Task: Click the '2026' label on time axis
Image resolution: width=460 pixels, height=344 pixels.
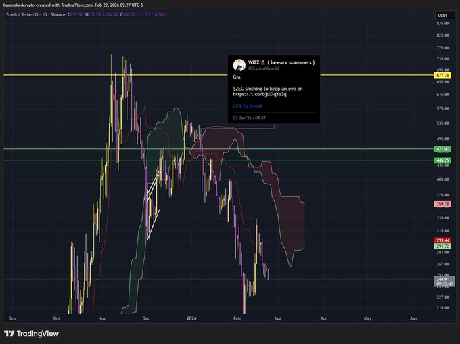Action: (x=191, y=318)
